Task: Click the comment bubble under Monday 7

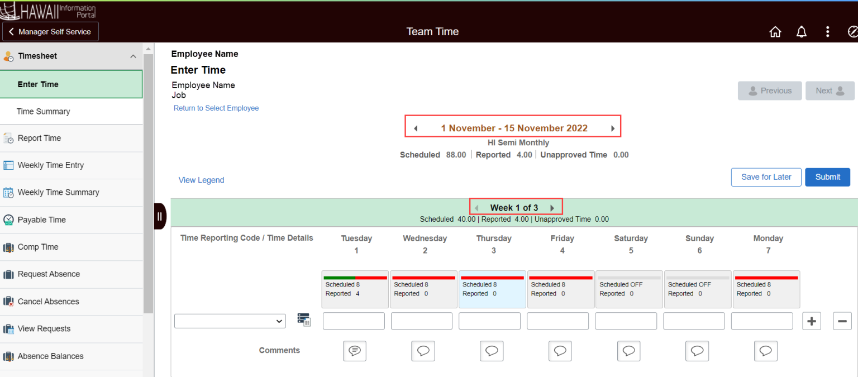Action: pyautogui.click(x=765, y=351)
